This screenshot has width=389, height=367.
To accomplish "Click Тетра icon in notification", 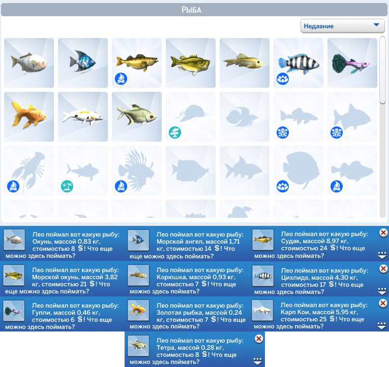I will 138,346.
